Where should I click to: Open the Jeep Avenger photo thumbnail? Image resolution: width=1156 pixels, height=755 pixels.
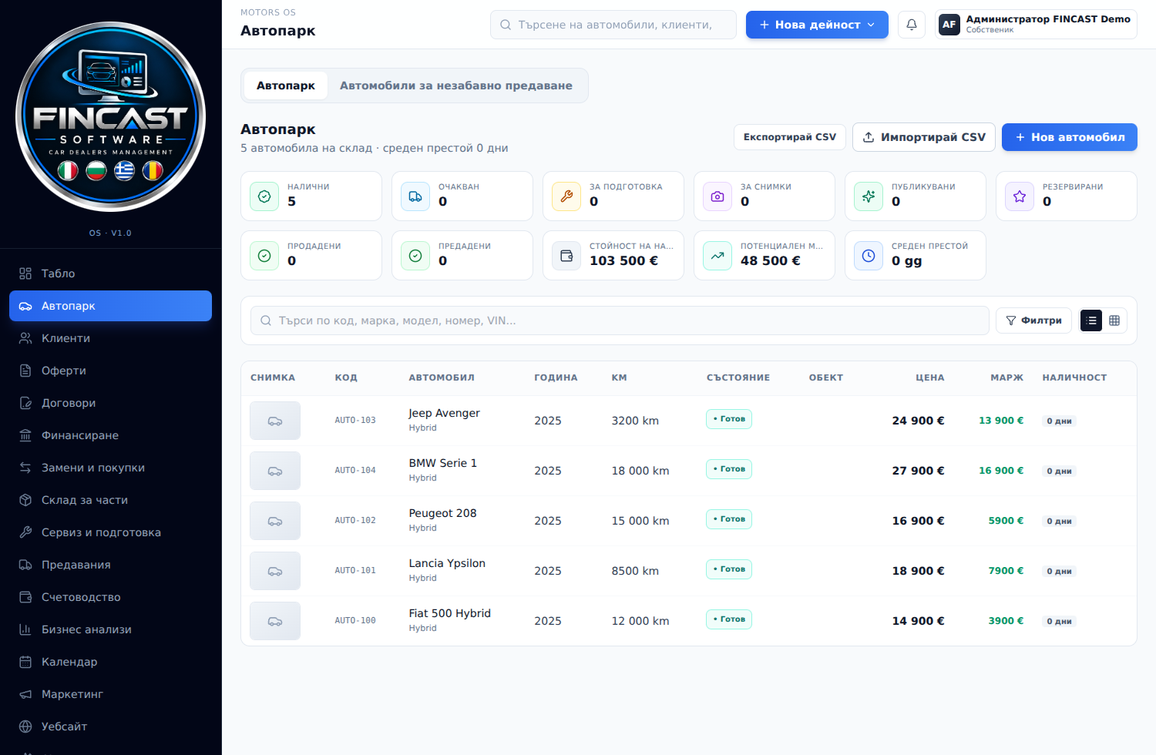coord(275,421)
